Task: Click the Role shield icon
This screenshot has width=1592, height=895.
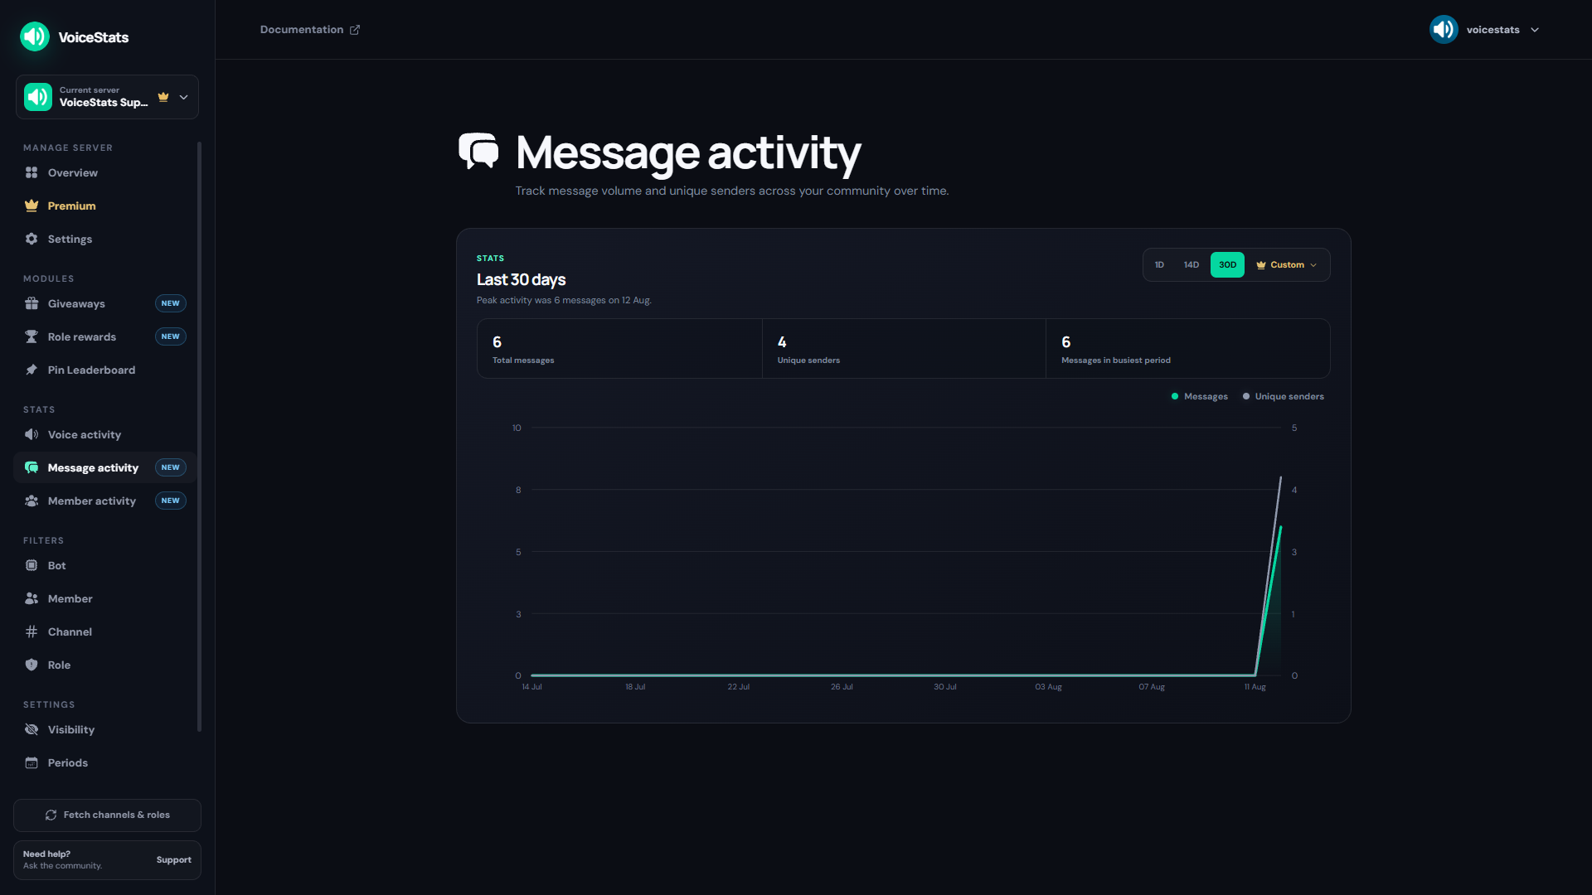Action: [x=32, y=665]
